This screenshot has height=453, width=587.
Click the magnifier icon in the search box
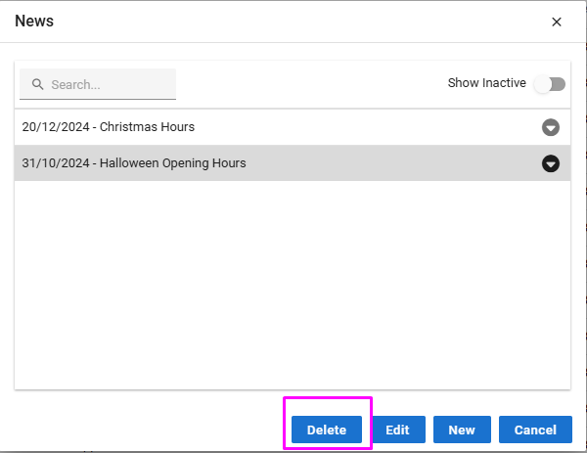(x=37, y=84)
